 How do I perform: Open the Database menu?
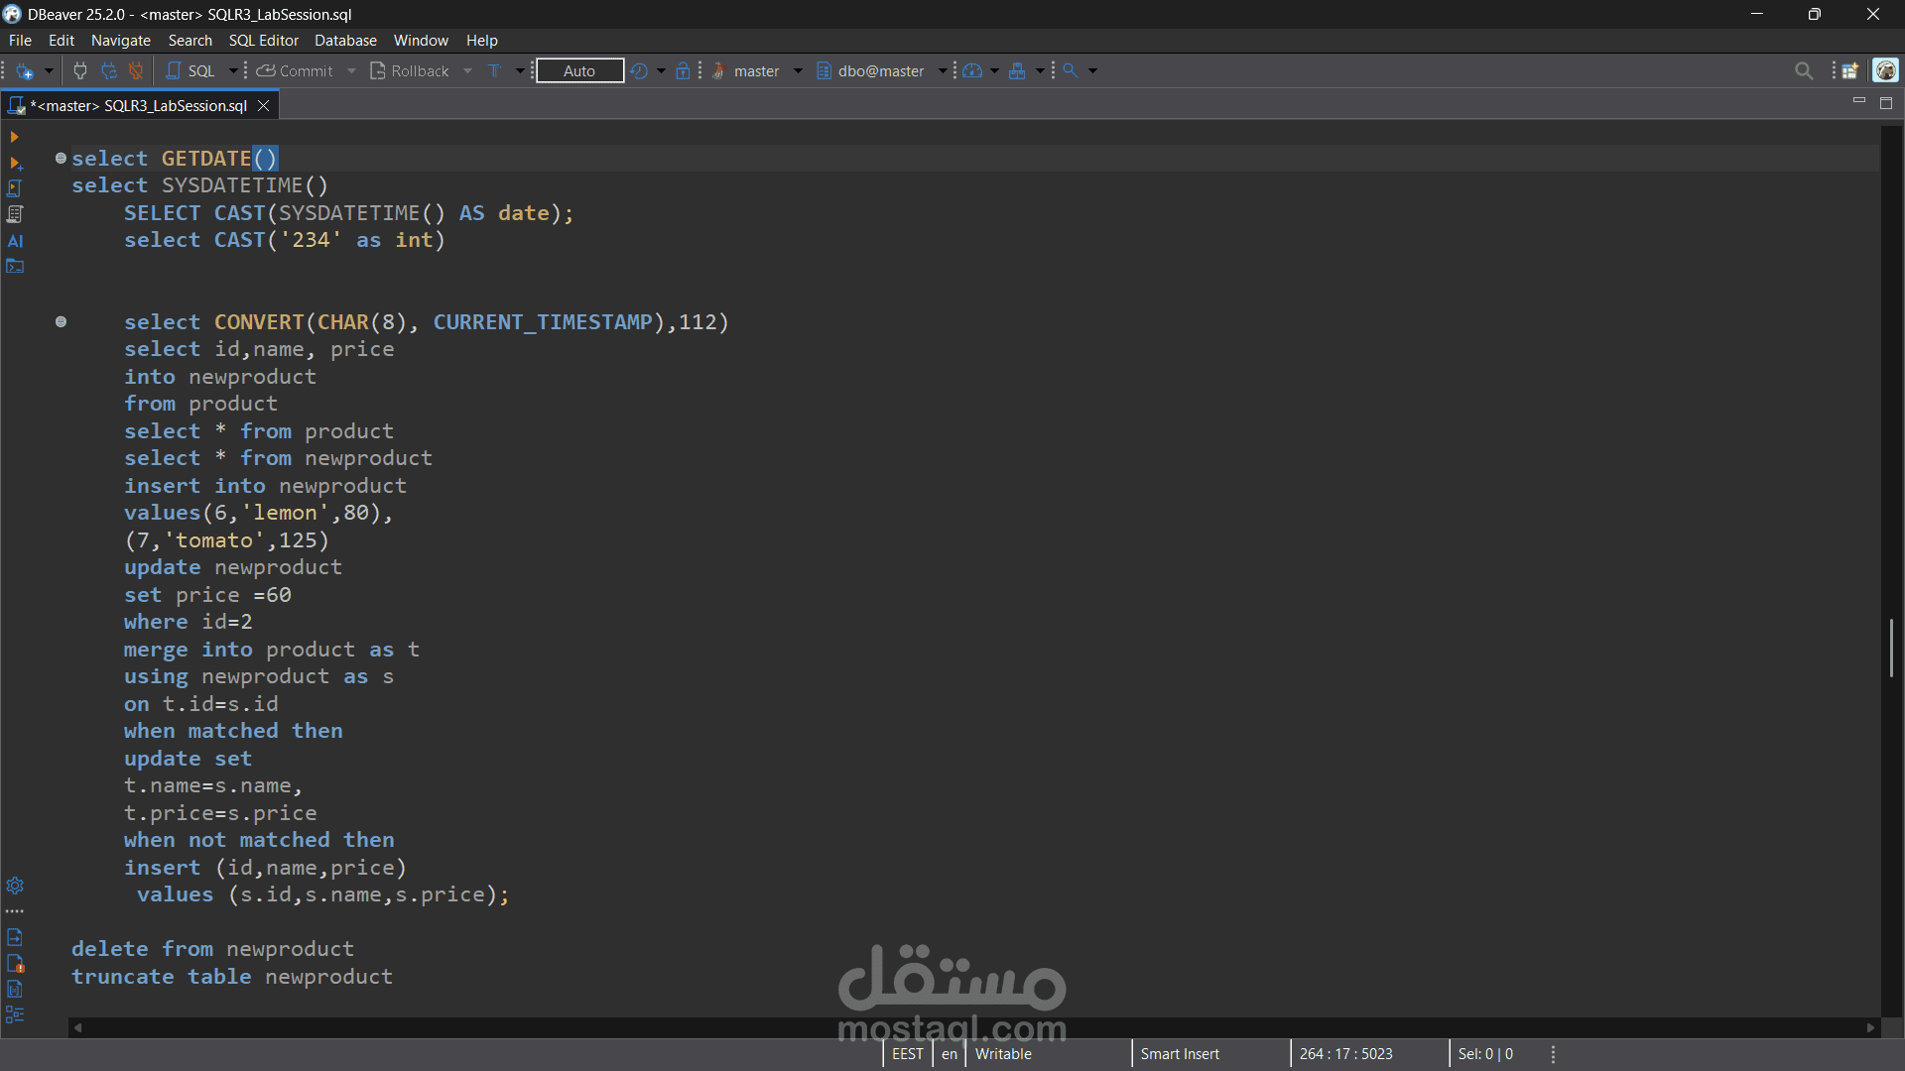[x=345, y=41]
